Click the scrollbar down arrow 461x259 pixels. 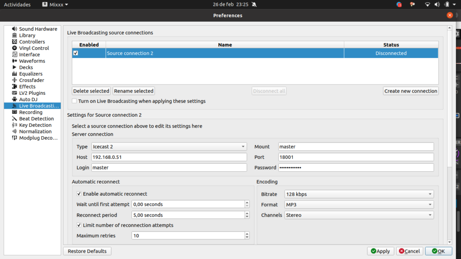pyautogui.click(x=450, y=242)
